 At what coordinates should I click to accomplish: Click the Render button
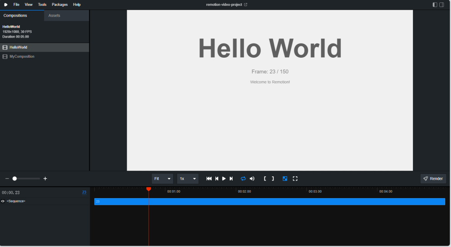pyautogui.click(x=433, y=179)
